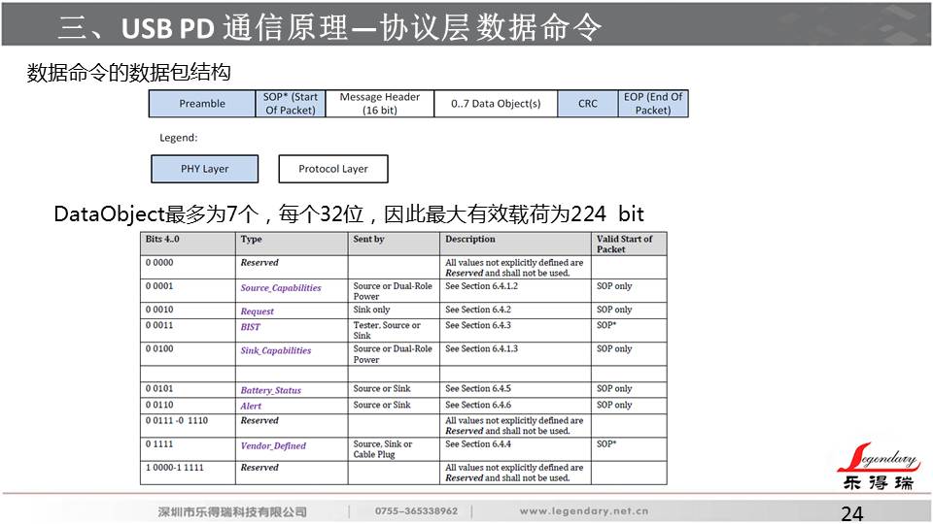
Task: Click the slide page number 24
Action: (x=851, y=513)
